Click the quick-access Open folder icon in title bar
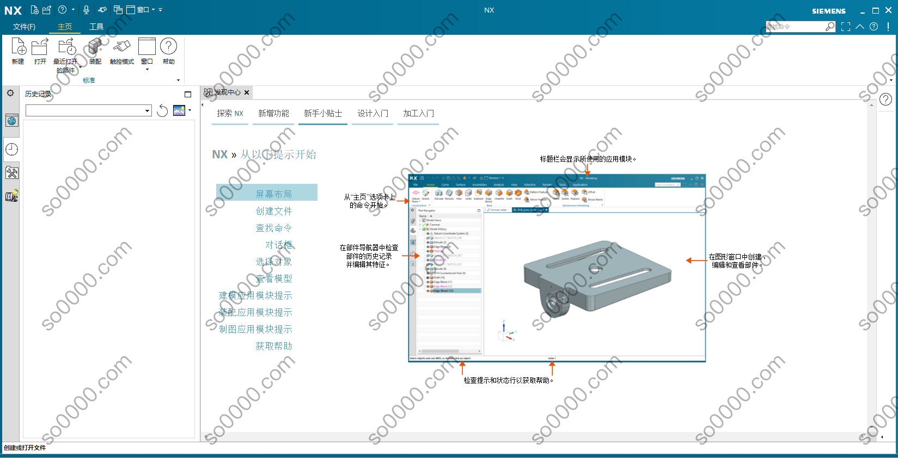The image size is (898, 458). click(x=47, y=10)
